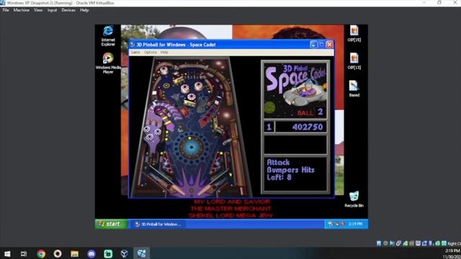Open the Game menu in 3D Pinball
This screenshot has height=259, width=461.
135,53
